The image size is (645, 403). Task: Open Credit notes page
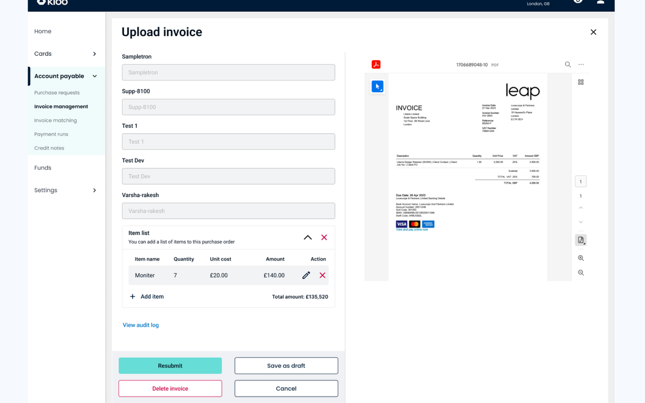click(x=49, y=148)
